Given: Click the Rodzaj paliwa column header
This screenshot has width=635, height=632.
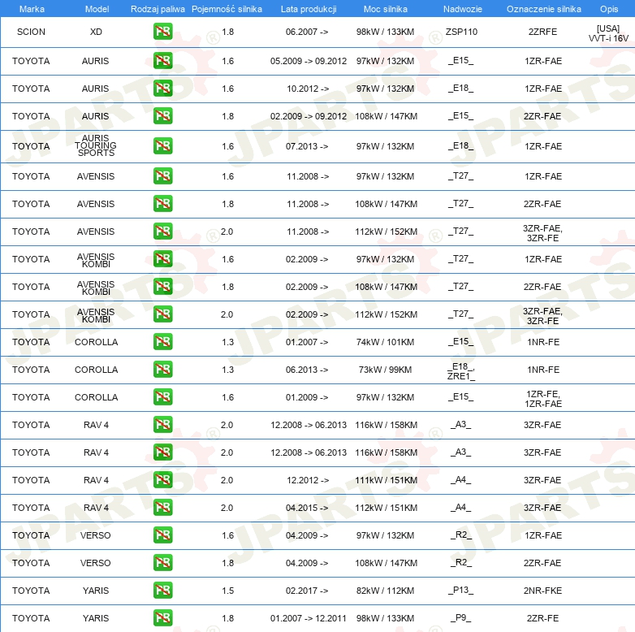Looking at the screenshot, I should pos(158,9).
